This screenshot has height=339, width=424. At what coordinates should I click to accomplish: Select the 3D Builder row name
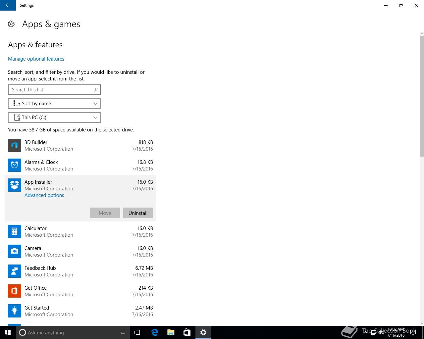coord(36,142)
